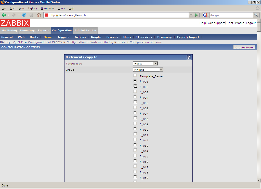
Task: Click in the Google search field
Action: point(231,15)
